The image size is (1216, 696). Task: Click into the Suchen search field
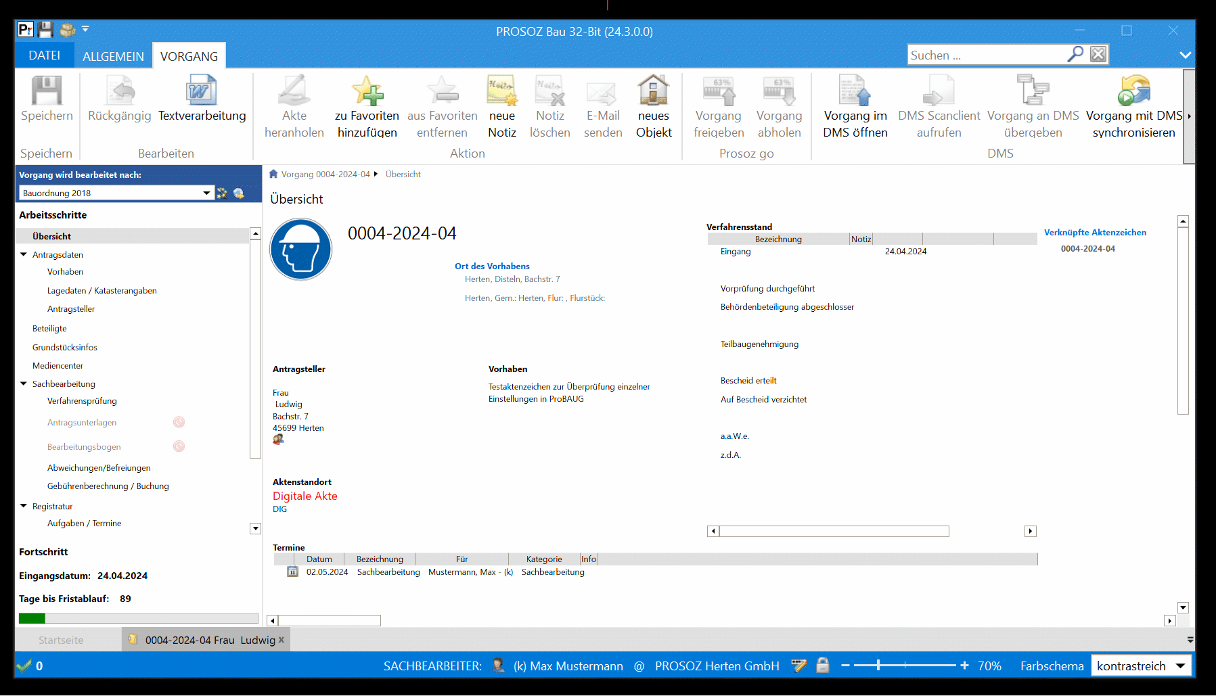987,55
